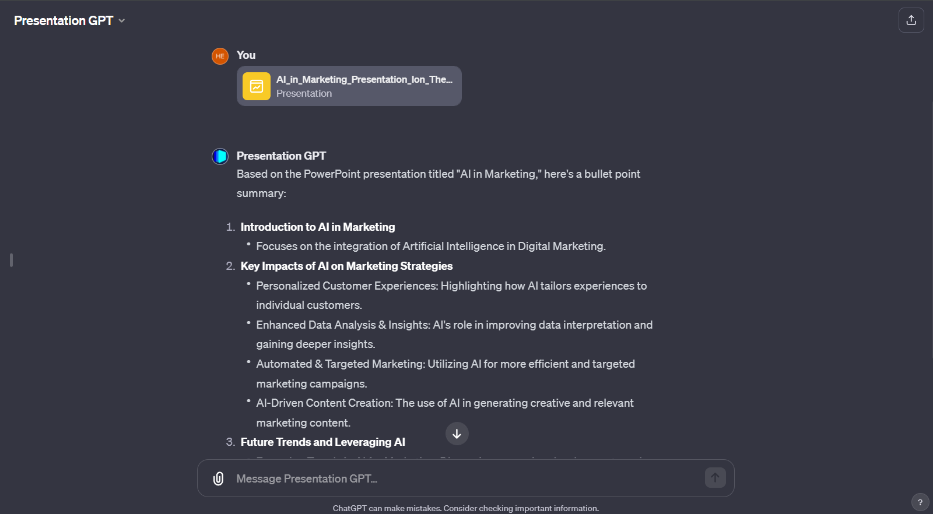This screenshot has width=933, height=514.
Task: Click the share chat icon
Action: coord(911,20)
